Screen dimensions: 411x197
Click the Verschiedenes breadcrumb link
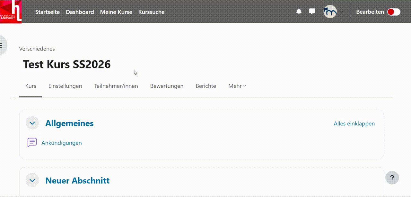37,49
